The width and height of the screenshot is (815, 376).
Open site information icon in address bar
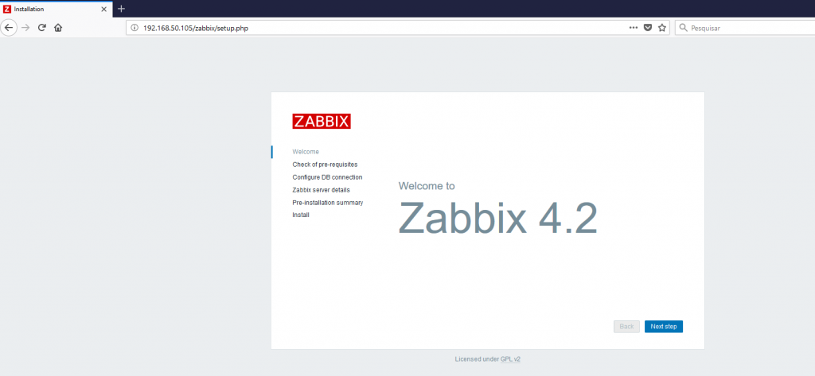tap(135, 28)
